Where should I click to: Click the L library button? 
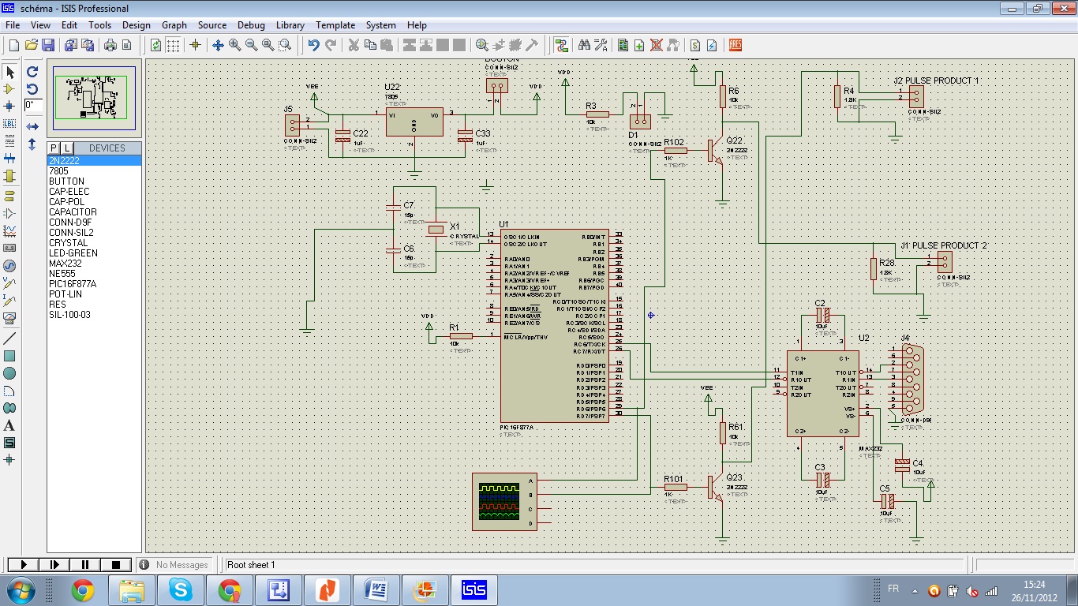67,148
